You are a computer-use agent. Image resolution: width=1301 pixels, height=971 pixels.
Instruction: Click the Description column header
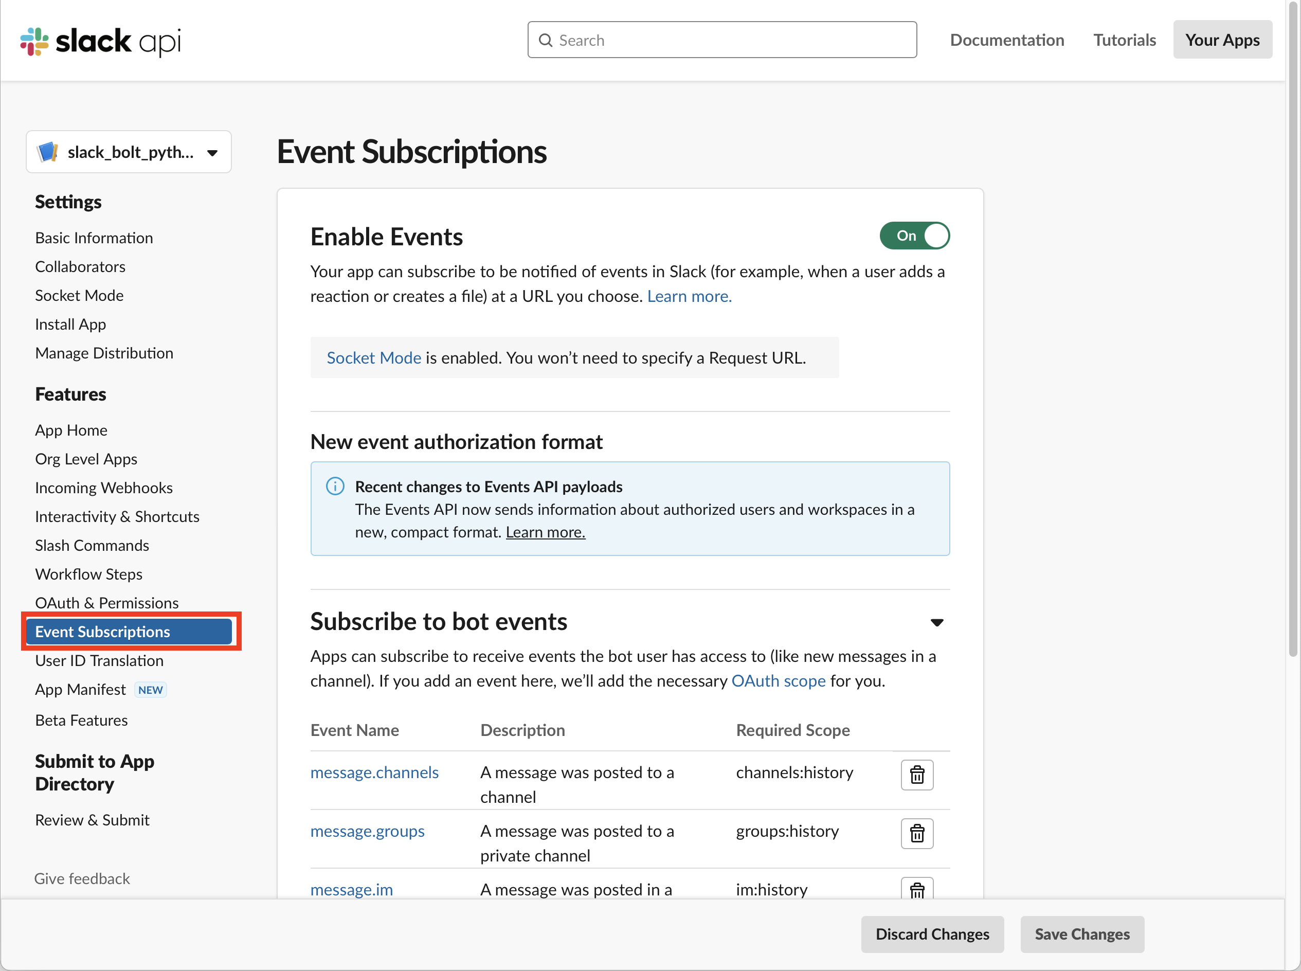522,730
